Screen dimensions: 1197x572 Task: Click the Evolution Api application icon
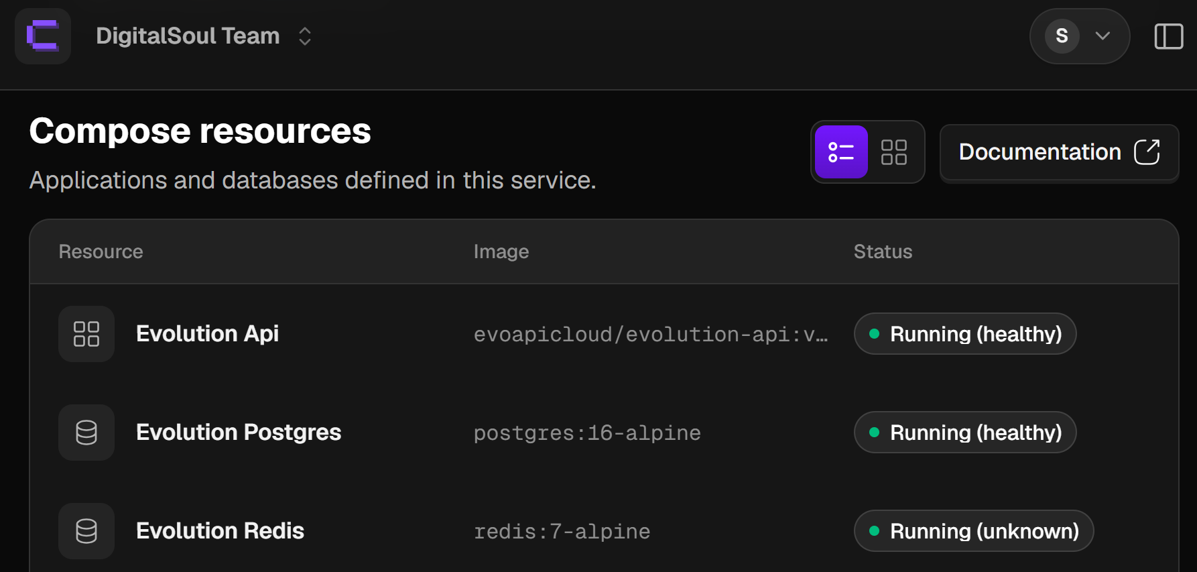[x=86, y=334]
